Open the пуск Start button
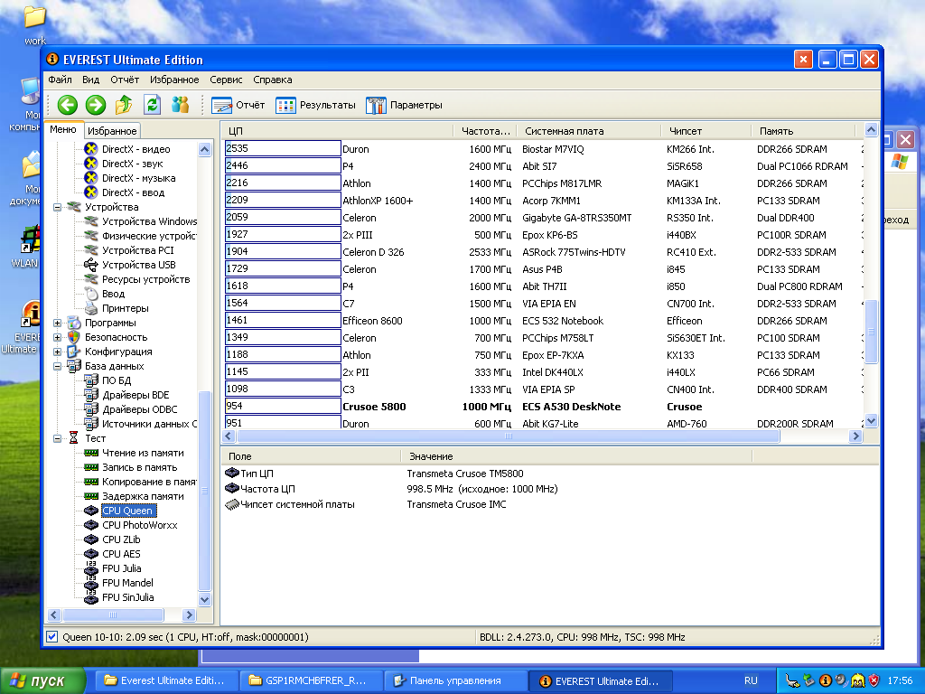Image resolution: width=925 pixels, height=694 pixels. (42, 681)
